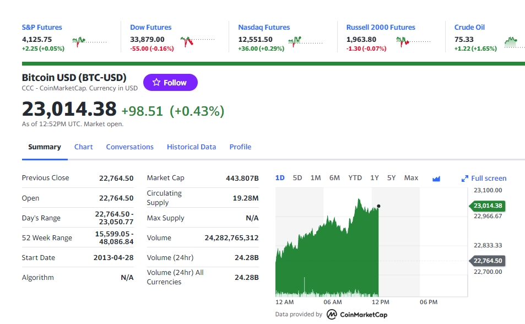The width and height of the screenshot is (525, 324).
Task: Click the Previous Close value 22,764.50
Action: pyautogui.click(x=116, y=178)
